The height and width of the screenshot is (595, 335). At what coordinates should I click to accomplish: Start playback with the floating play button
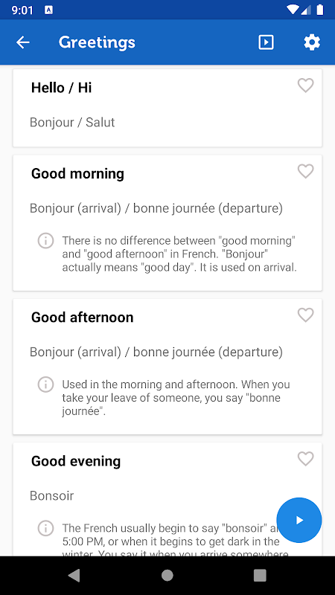pos(299,520)
